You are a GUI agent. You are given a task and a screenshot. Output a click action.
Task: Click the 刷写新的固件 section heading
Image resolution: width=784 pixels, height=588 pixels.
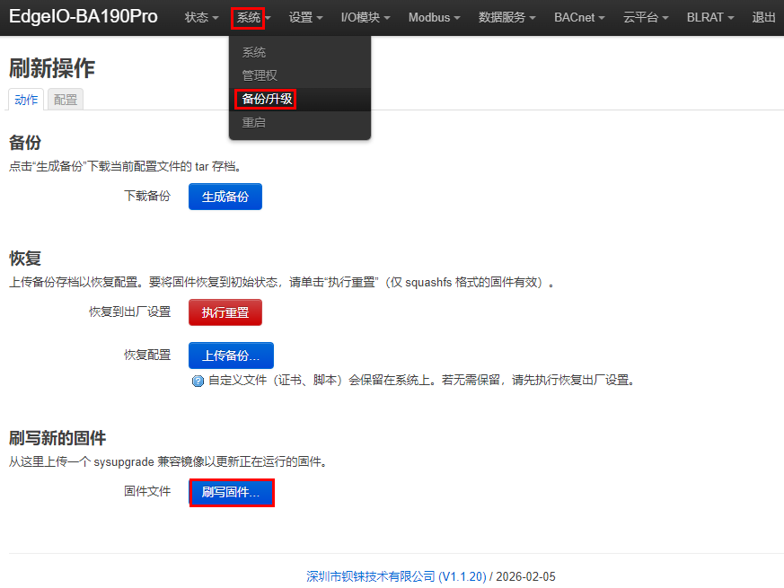click(x=57, y=438)
